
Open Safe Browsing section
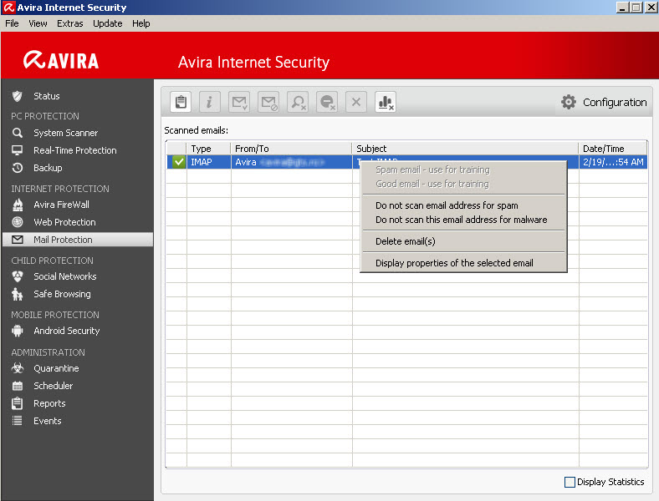click(62, 294)
